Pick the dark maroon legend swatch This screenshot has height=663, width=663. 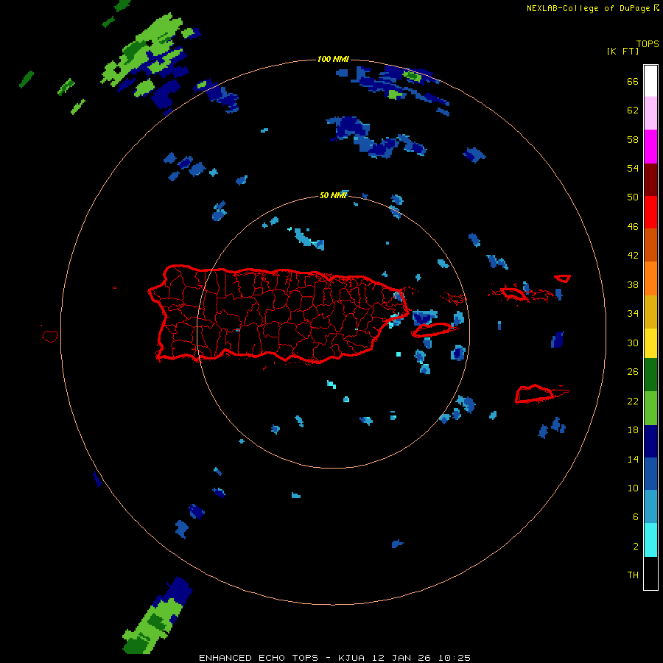[650, 179]
